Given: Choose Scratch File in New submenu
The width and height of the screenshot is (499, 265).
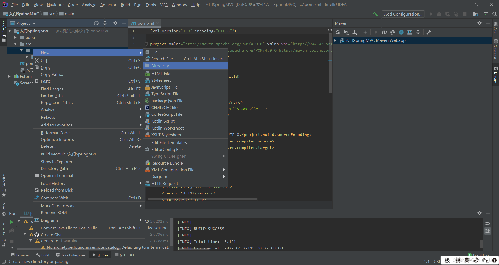Looking at the screenshot, I should (186, 59).
